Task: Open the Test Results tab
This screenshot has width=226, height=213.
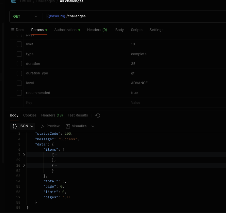Action: pyautogui.click(x=78, y=115)
